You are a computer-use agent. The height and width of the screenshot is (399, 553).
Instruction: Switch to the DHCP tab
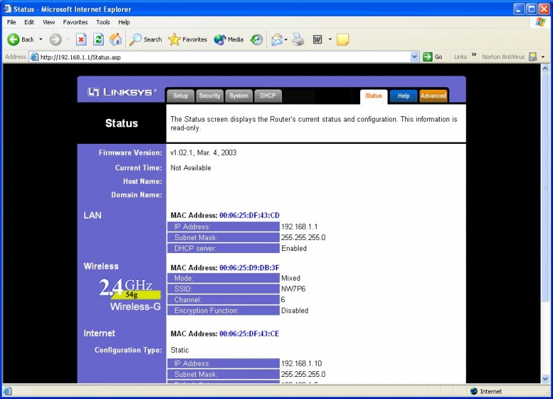(x=268, y=95)
